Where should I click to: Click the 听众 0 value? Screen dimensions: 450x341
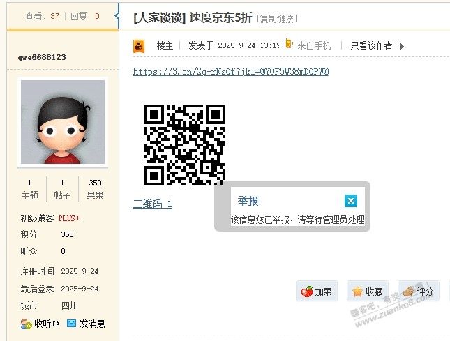(x=63, y=251)
